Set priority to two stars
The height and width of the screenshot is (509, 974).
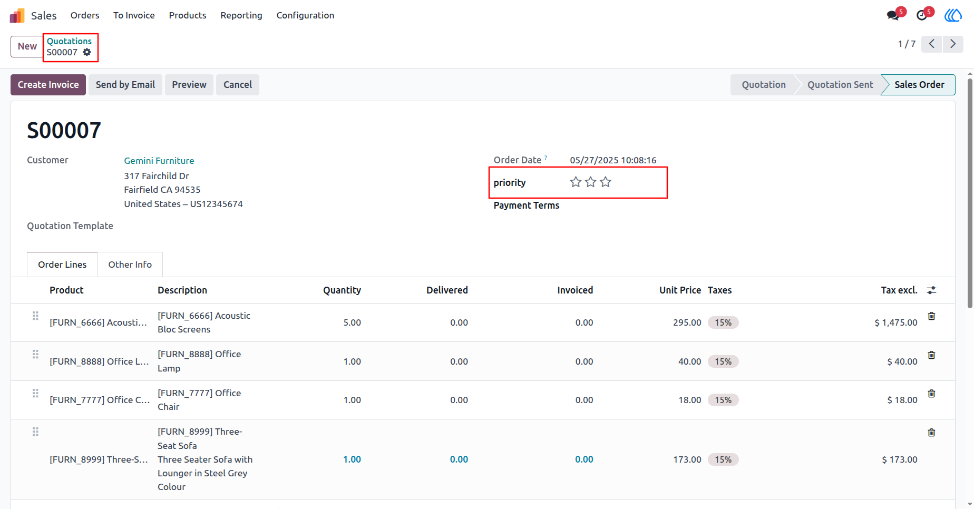point(590,182)
